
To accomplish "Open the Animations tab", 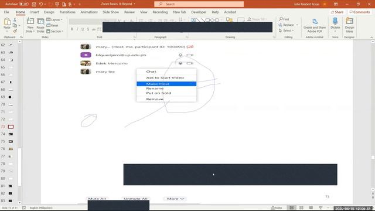I will click(89, 12).
